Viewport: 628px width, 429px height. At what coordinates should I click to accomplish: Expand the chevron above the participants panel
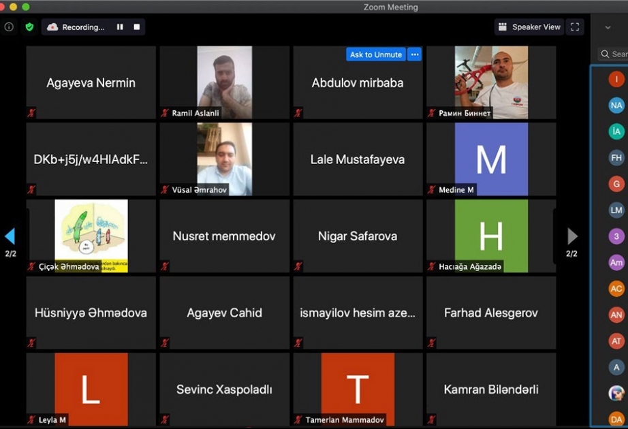point(608,27)
